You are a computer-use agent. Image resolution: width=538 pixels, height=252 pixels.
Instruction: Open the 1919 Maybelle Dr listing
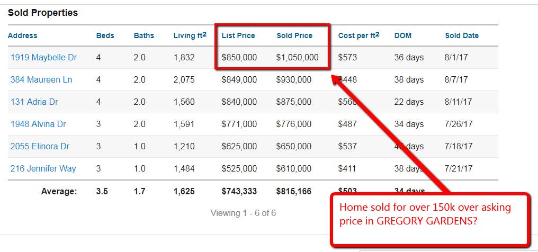43,57
